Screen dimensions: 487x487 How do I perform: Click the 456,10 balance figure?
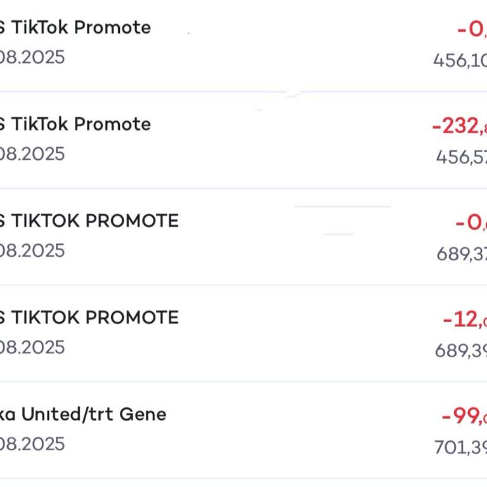click(460, 60)
